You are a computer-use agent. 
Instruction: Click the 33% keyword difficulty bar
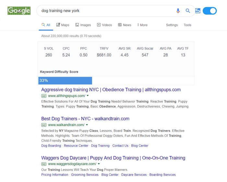(x=65, y=81)
